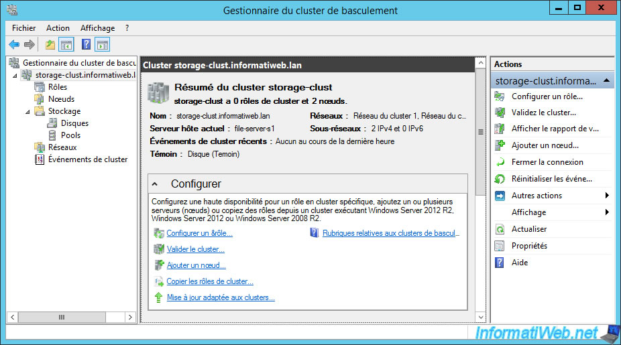Click the Autres actions arrow icon
The width and height of the screenshot is (621, 345).
coord(500,196)
